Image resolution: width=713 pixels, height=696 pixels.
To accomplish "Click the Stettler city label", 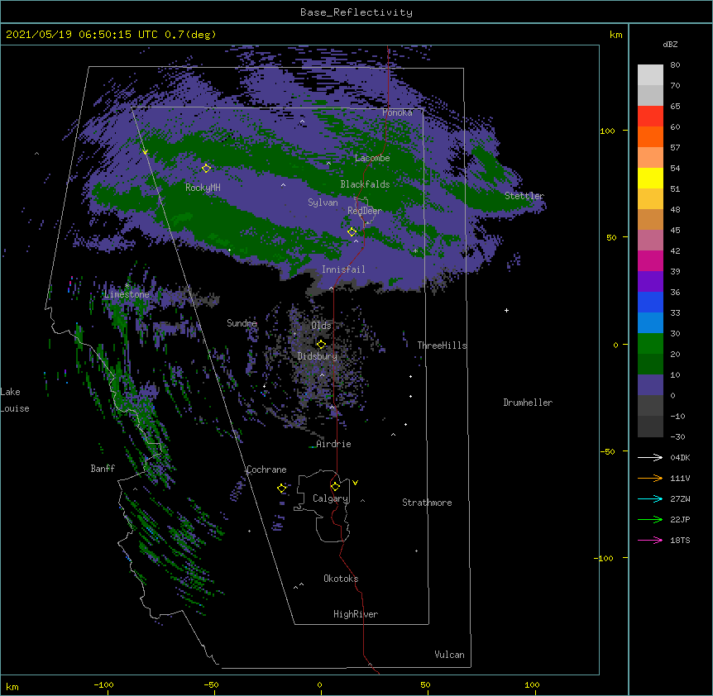I will [x=524, y=196].
